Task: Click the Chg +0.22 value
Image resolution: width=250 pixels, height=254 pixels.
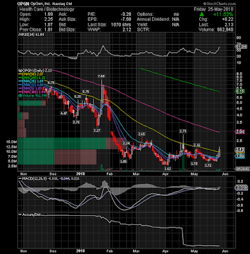Action: tap(228, 20)
